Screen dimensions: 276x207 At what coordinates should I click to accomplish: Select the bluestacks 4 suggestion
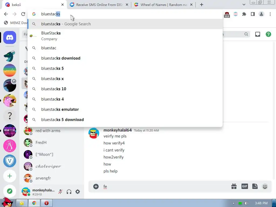click(125, 99)
